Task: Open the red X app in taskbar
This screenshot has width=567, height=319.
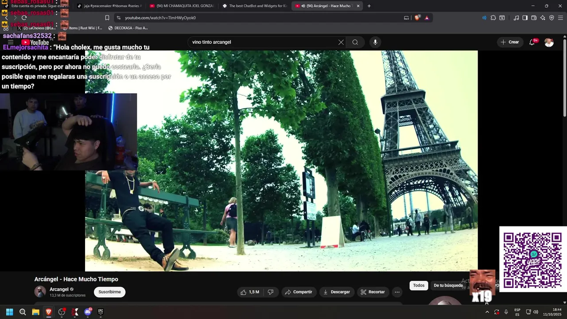Action: click(75, 312)
